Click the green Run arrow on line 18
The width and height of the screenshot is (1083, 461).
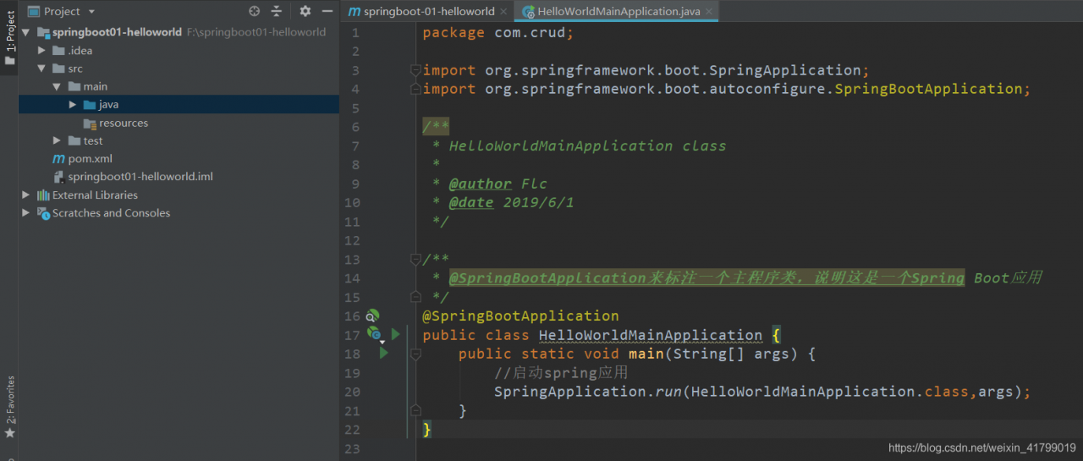pos(384,353)
